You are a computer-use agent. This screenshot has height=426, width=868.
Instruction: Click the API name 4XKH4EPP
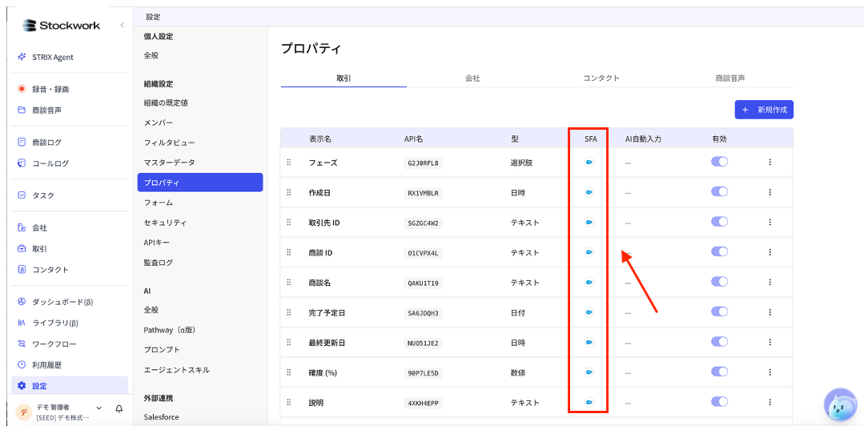(424, 403)
